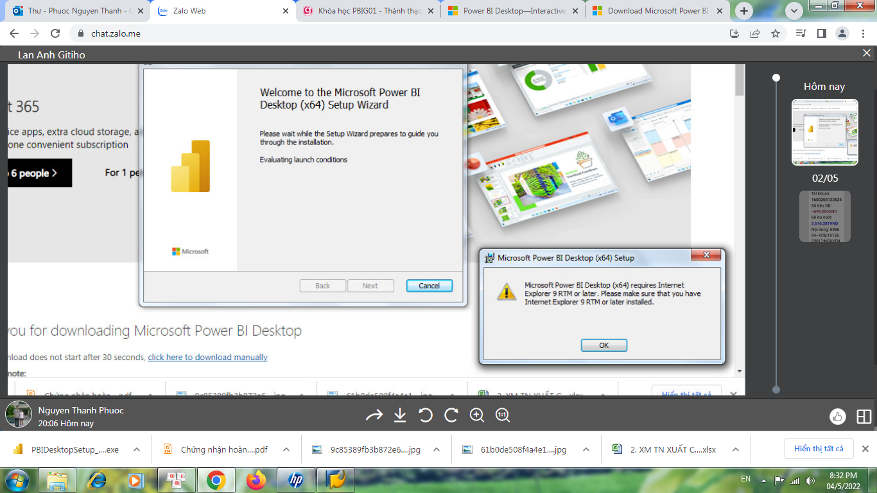Focus the chat.zalo.me address bar
Viewport: 877px width, 493px height.
click(398, 33)
